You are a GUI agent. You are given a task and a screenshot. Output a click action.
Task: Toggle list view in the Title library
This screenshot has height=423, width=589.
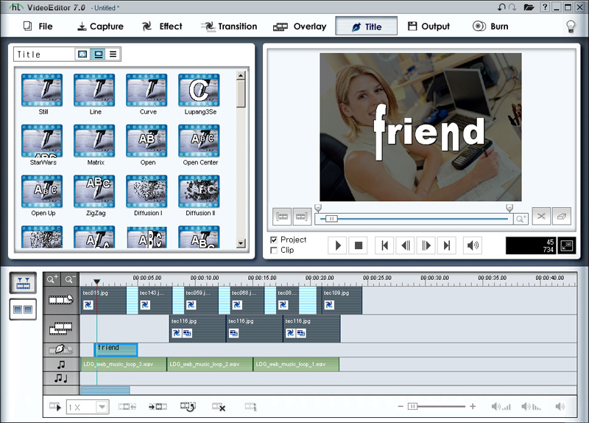pos(113,55)
